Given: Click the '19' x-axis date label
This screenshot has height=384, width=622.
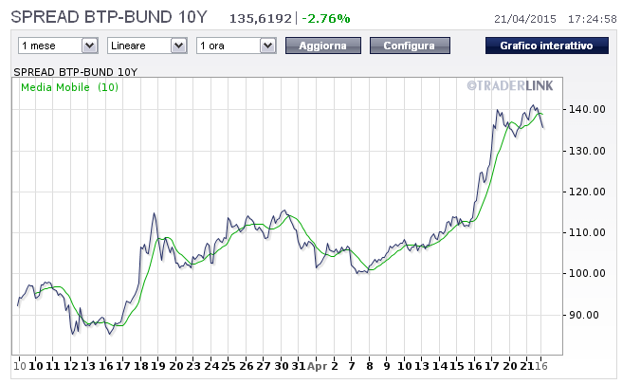Looking at the screenshot, I should coord(158,366).
